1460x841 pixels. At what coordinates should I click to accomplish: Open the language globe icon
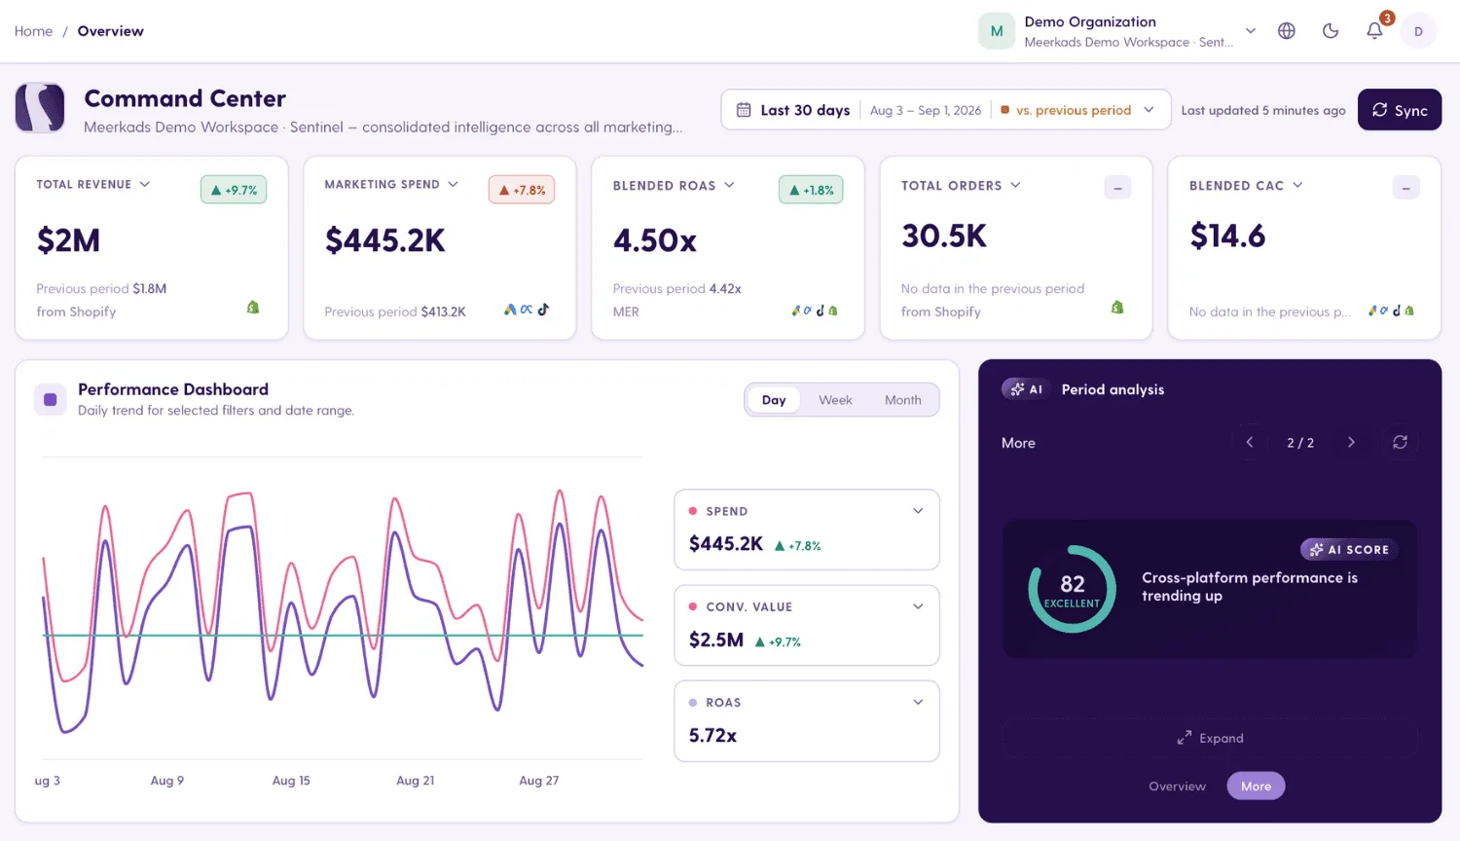[x=1287, y=31]
